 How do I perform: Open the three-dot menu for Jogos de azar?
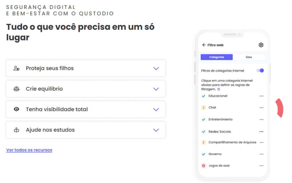point(261,166)
